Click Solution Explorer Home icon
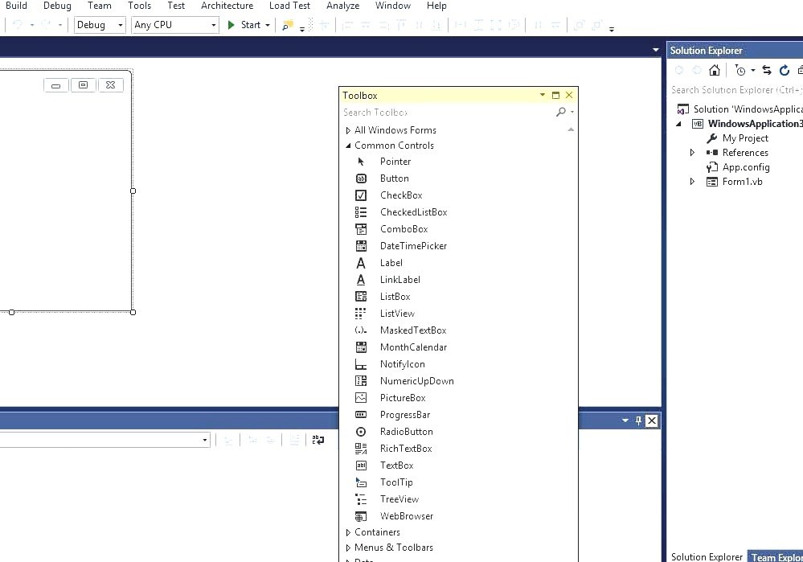 (x=715, y=70)
